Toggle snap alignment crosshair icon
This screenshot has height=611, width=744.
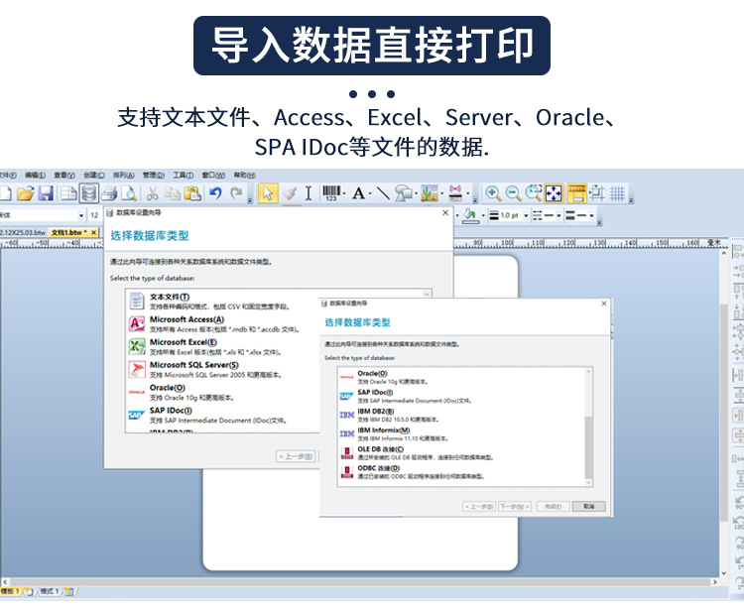click(597, 193)
